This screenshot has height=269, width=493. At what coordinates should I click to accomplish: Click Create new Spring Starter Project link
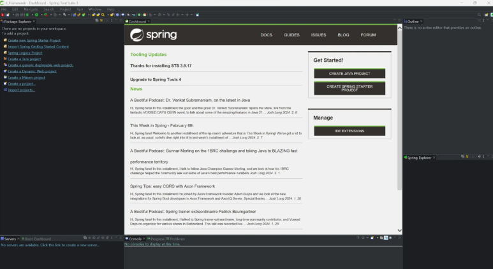point(34,41)
